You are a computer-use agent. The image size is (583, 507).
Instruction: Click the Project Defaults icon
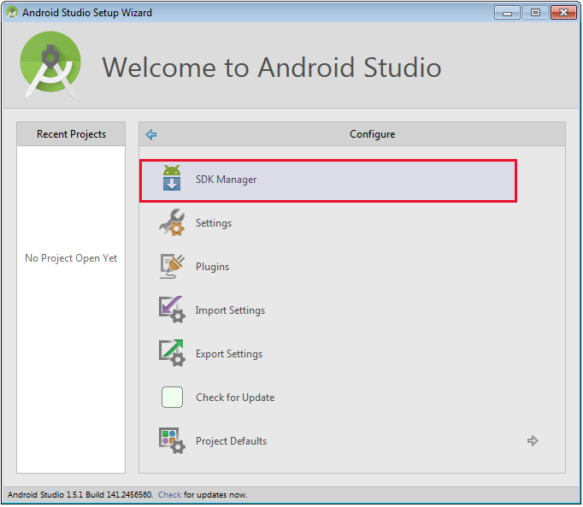click(x=172, y=441)
